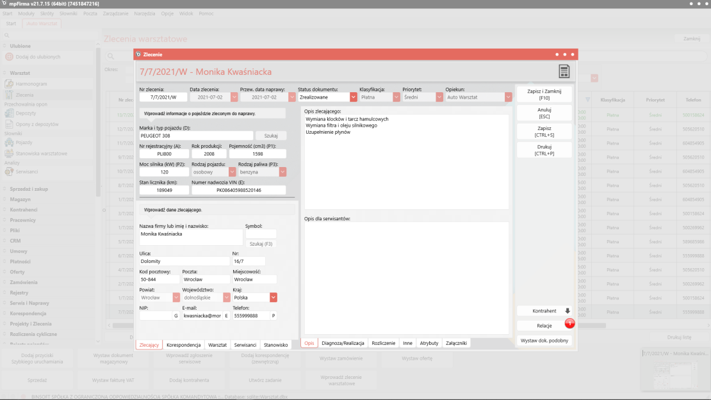
Task: Click the Zapisz [CTRL+S] button
Action: 544,132
